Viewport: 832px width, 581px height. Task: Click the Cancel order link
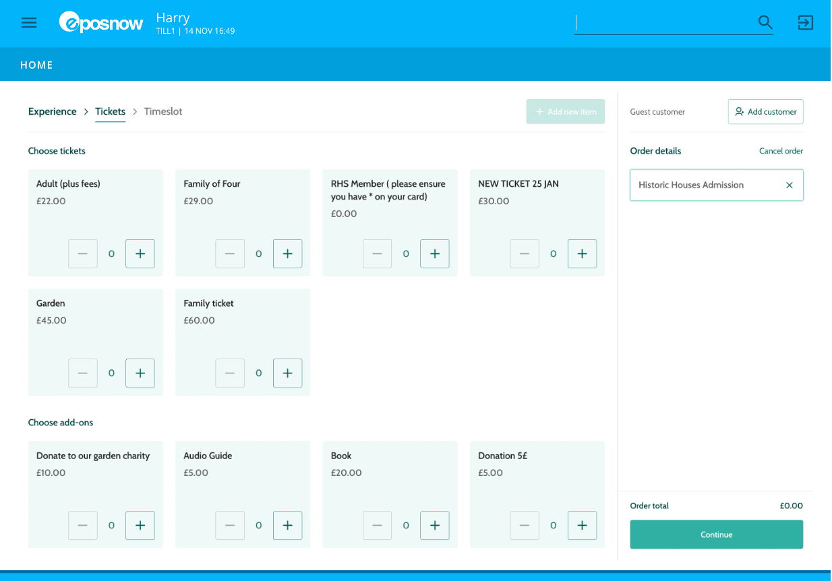(x=781, y=151)
